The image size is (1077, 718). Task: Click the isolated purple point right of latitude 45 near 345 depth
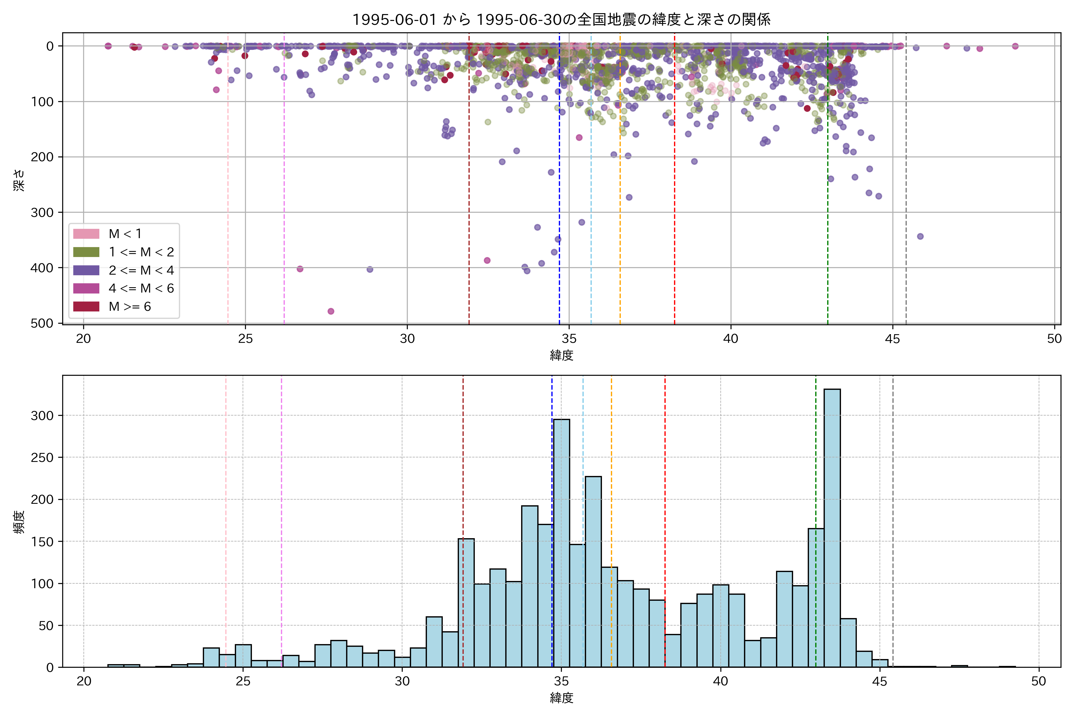920,236
